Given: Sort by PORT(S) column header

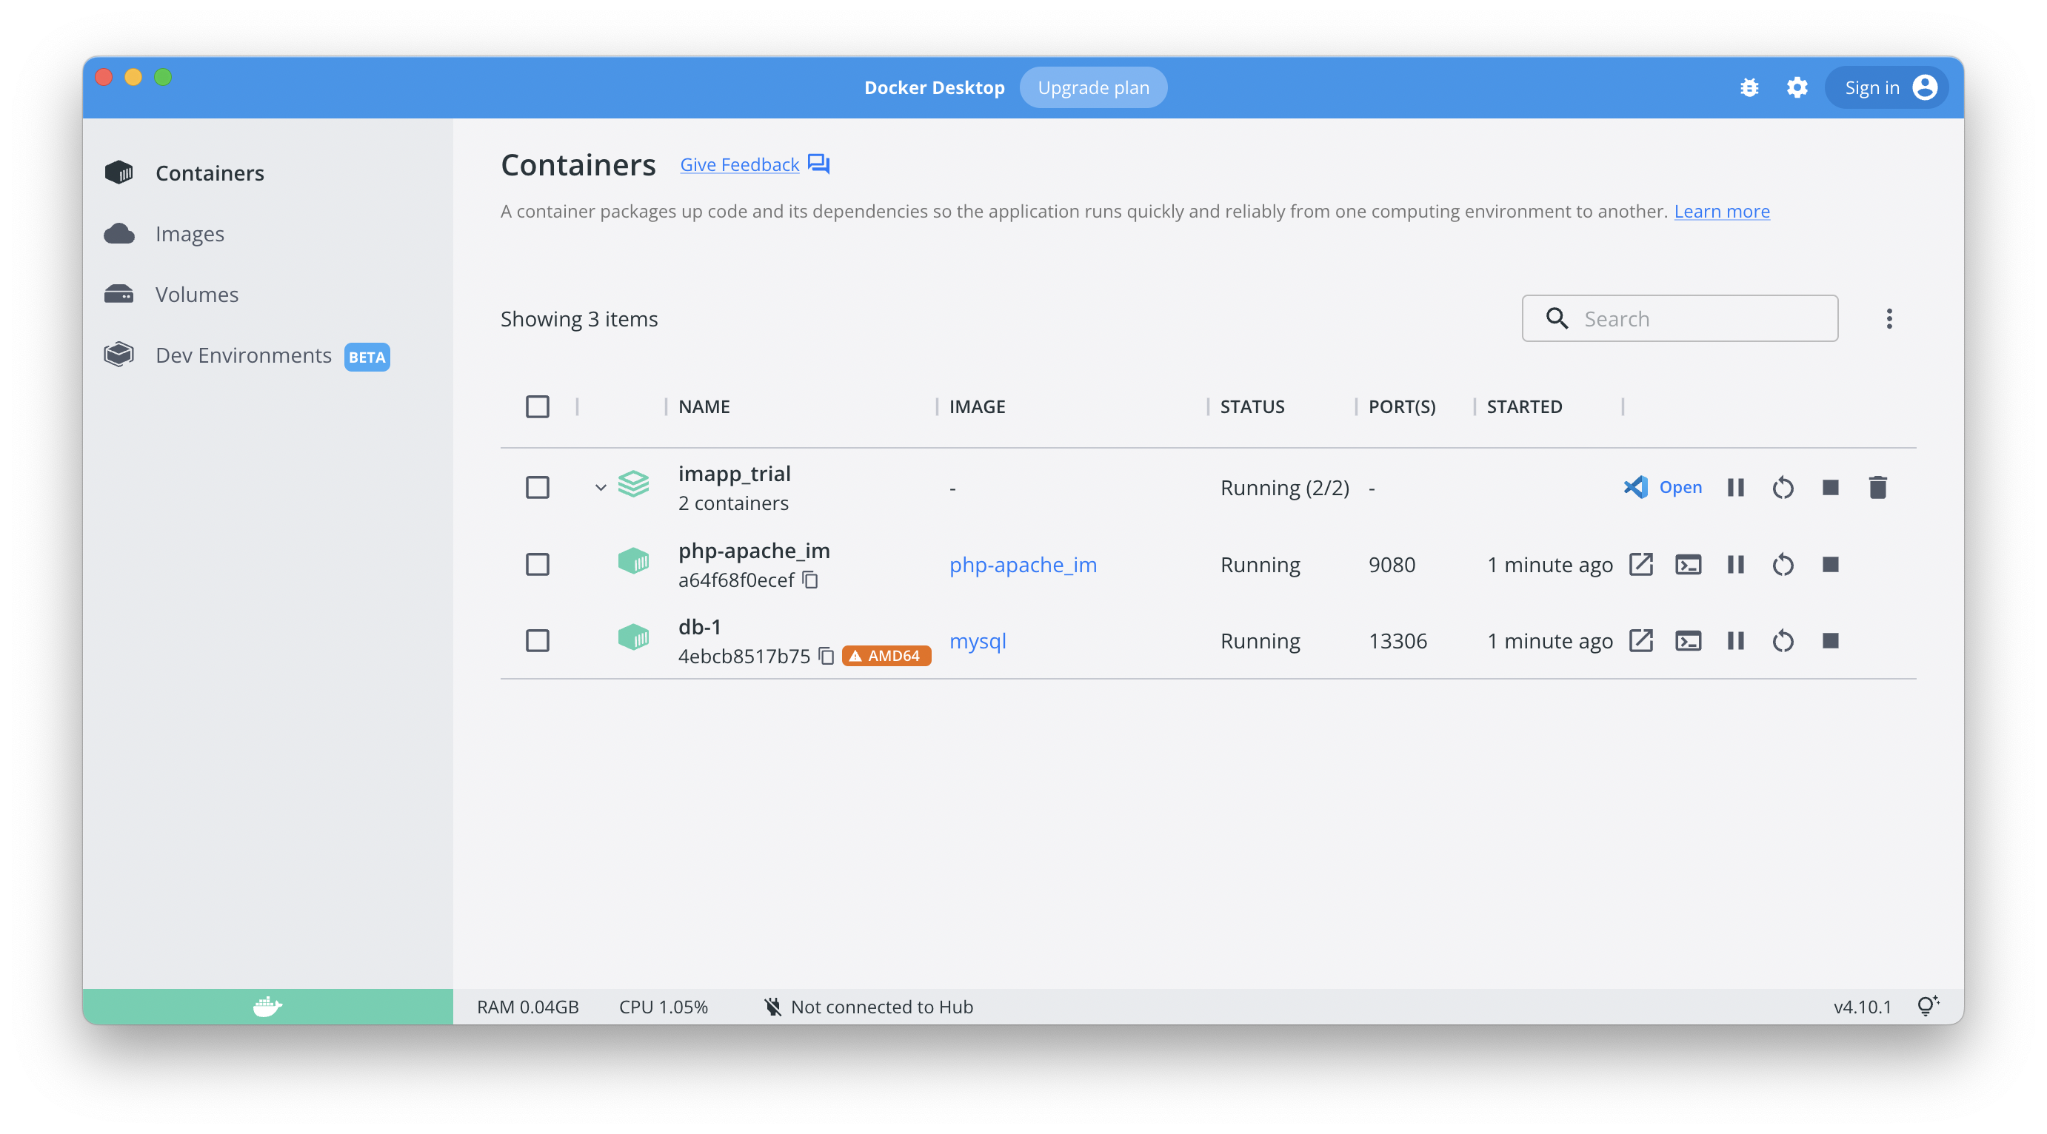Looking at the screenshot, I should pos(1401,406).
